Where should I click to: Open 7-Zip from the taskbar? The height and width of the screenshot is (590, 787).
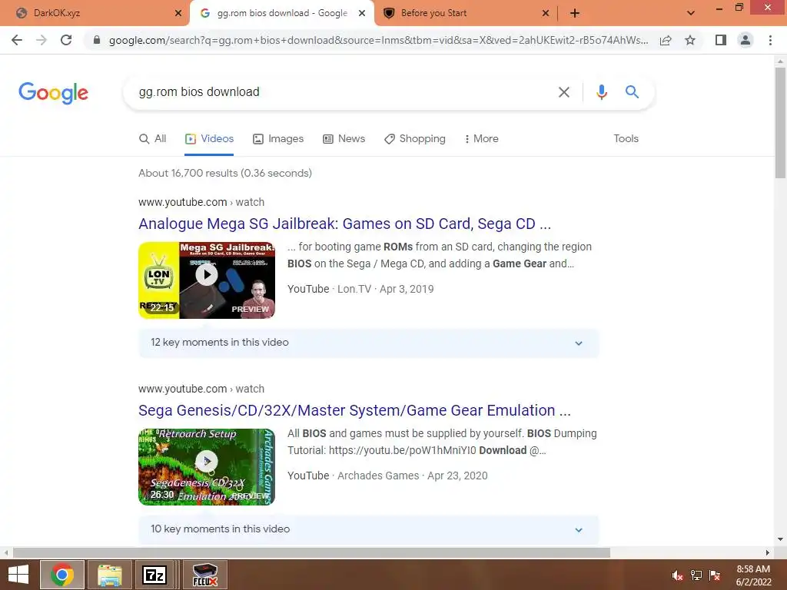tap(154, 575)
